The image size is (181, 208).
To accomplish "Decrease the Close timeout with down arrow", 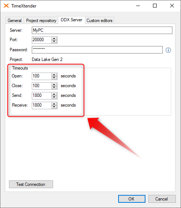I will (54, 88).
